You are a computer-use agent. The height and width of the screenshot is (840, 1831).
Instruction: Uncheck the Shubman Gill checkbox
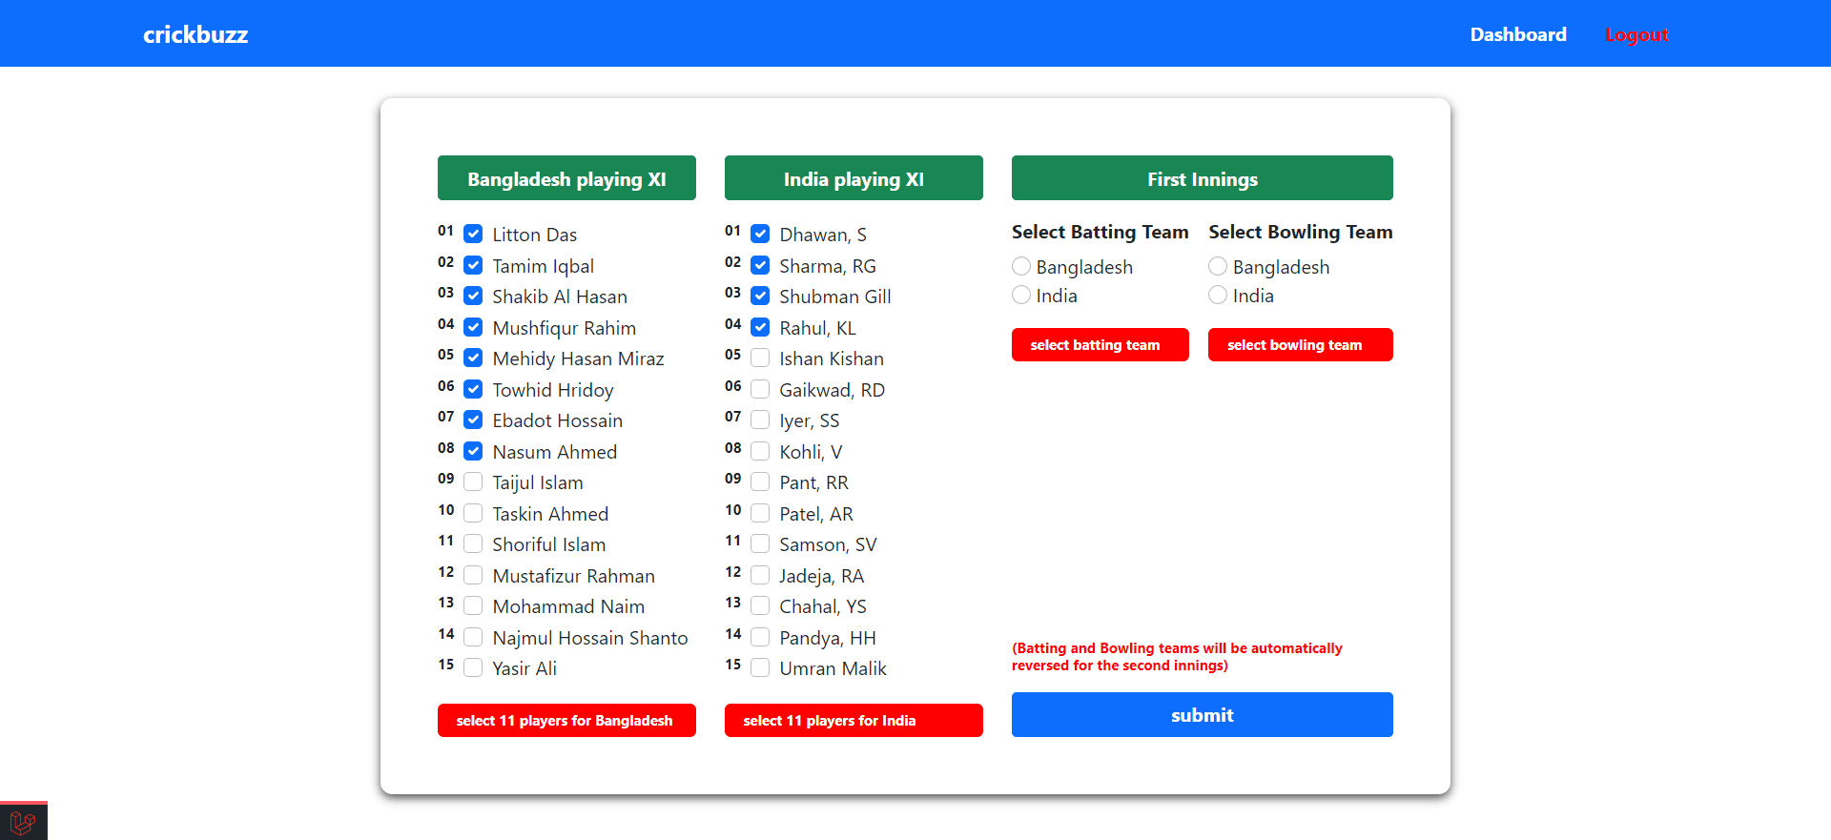point(760,296)
